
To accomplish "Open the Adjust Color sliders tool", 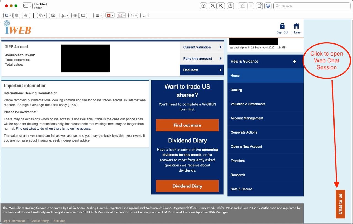I will pyautogui.click(x=75, y=16).
